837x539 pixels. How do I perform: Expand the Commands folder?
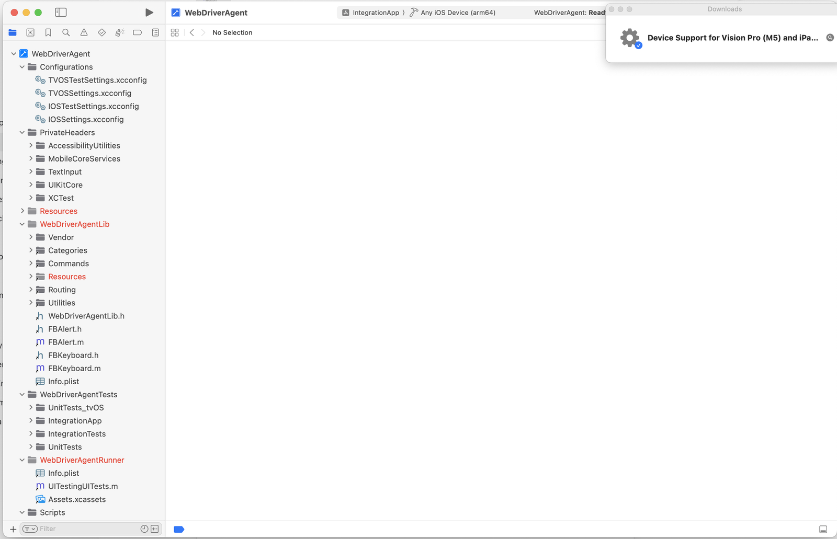coord(30,263)
